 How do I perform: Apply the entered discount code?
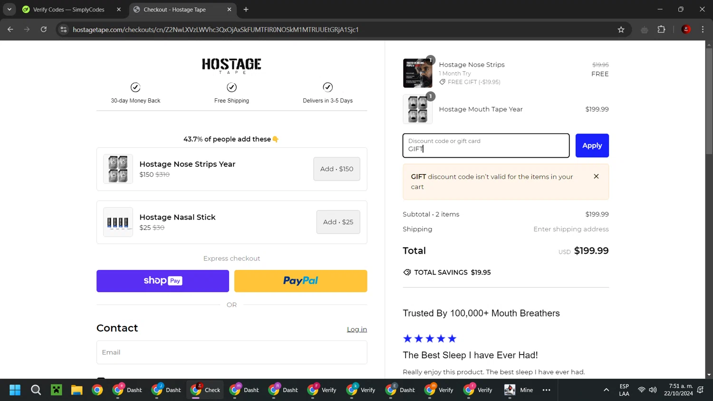pyautogui.click(x=592, y=145)
